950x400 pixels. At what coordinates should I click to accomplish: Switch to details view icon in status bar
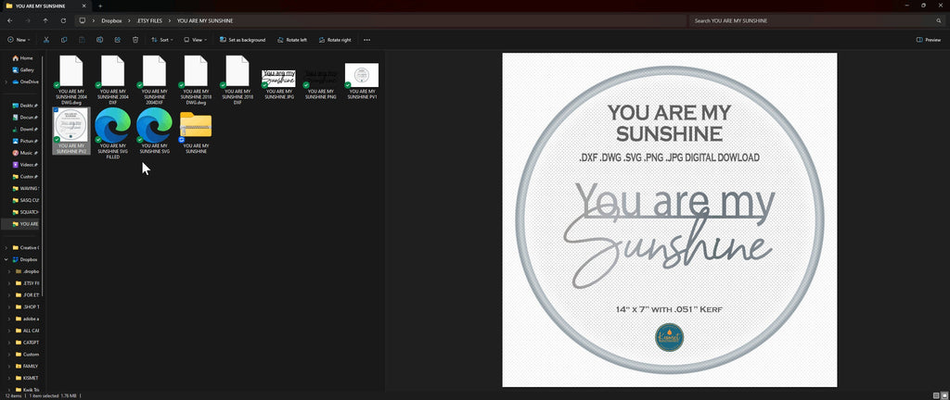pos(936,395)
